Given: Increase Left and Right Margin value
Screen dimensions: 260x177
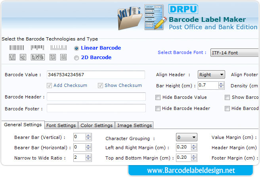Looking at the screenshot, I should coord(194,146).
